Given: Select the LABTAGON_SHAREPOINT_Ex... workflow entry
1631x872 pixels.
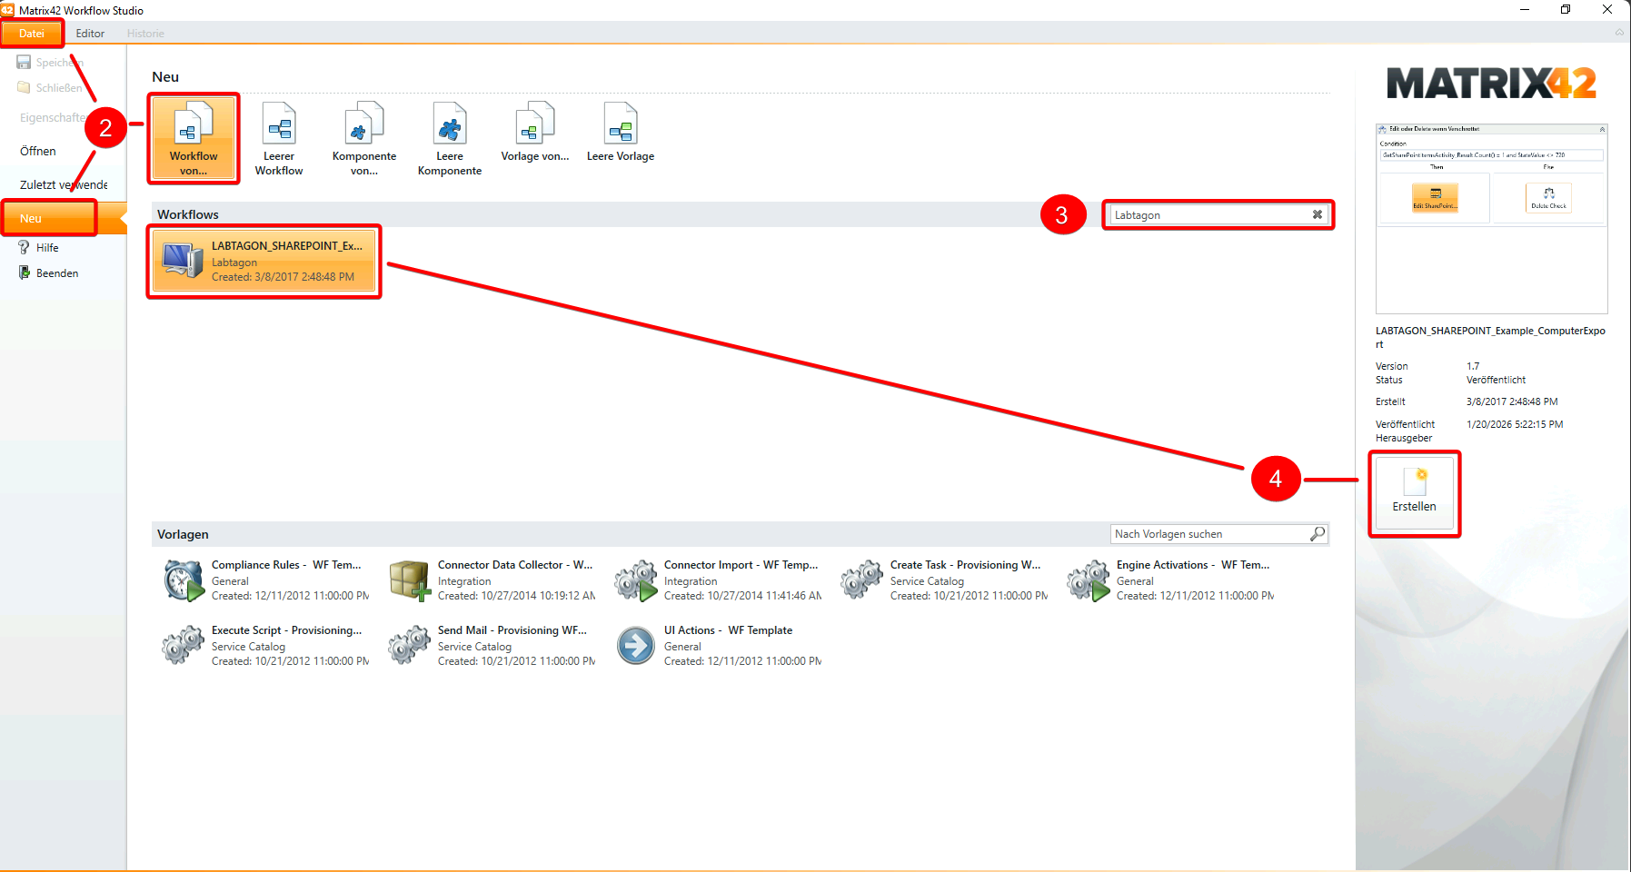Looking at the screenshot, I should coord(264,262).
